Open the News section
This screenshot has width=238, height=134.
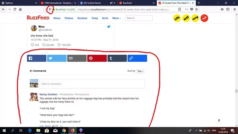[x=57, y=18]
